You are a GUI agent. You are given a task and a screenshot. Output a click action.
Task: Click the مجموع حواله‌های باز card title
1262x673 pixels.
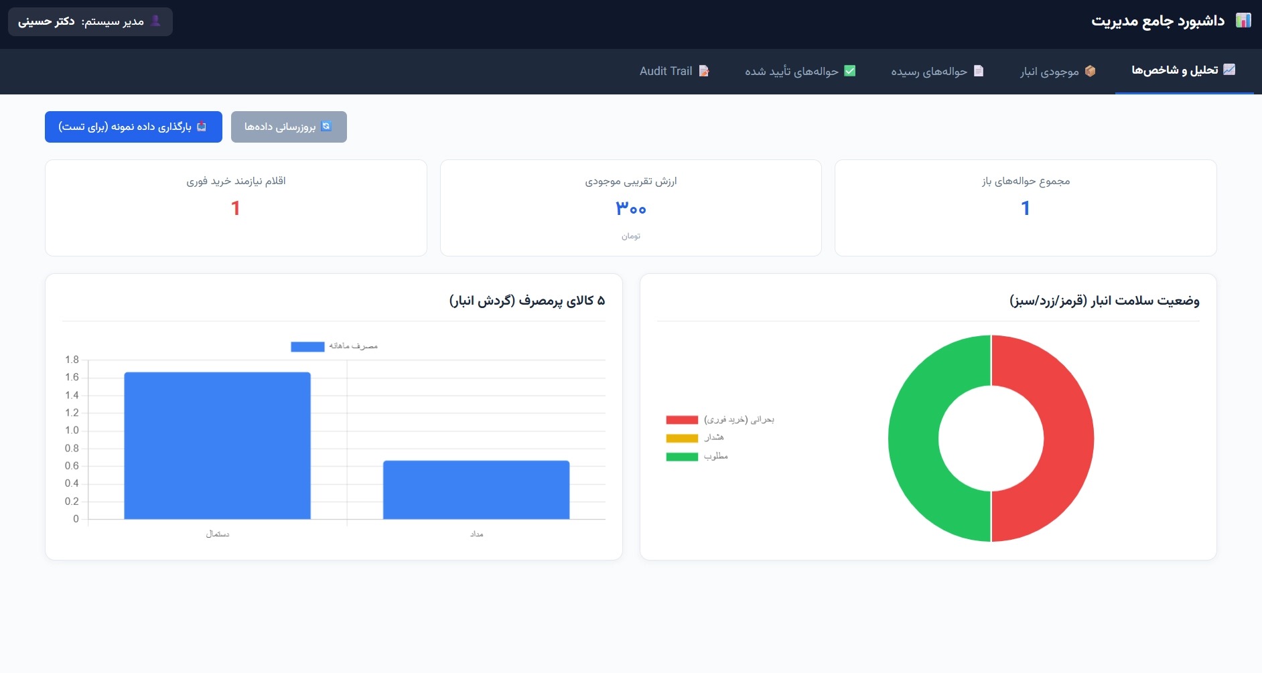pos(1026,181)
